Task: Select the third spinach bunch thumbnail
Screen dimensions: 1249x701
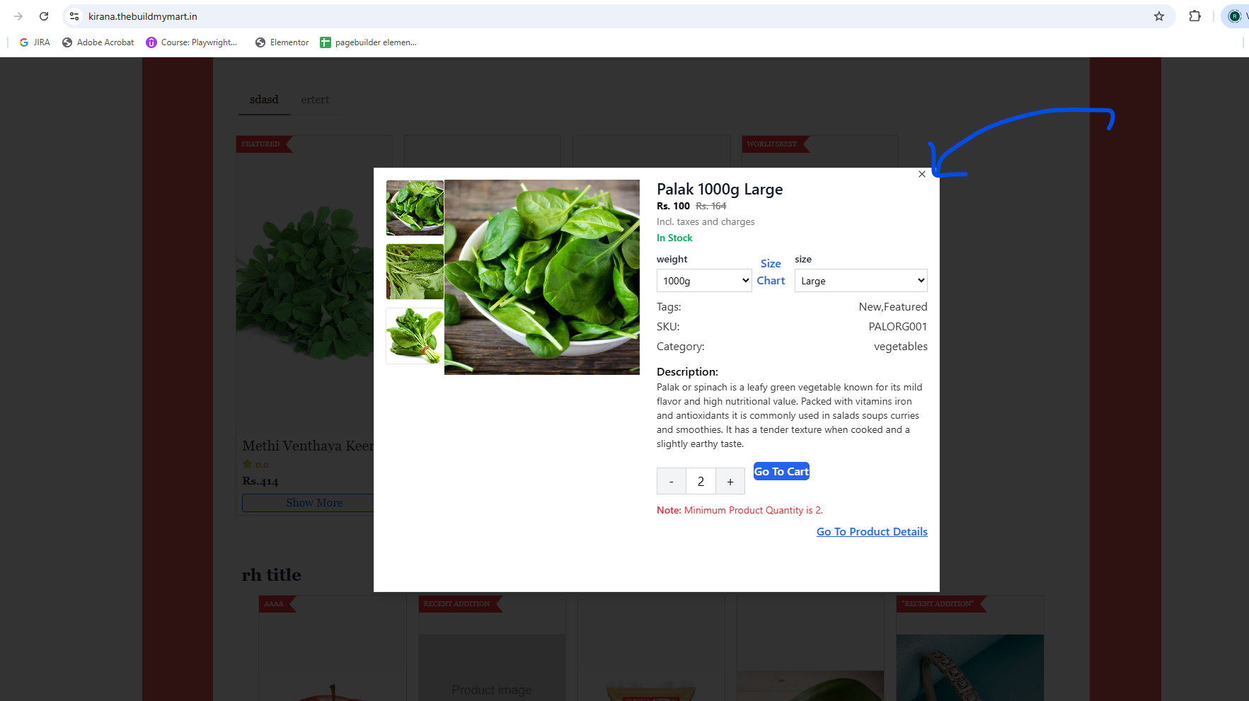Action: 415,336
